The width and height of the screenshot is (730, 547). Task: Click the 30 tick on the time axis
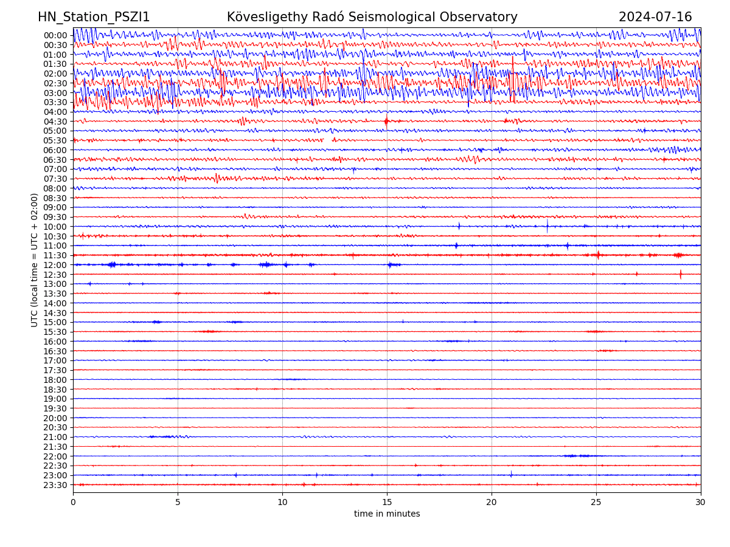tap(701, 503)
